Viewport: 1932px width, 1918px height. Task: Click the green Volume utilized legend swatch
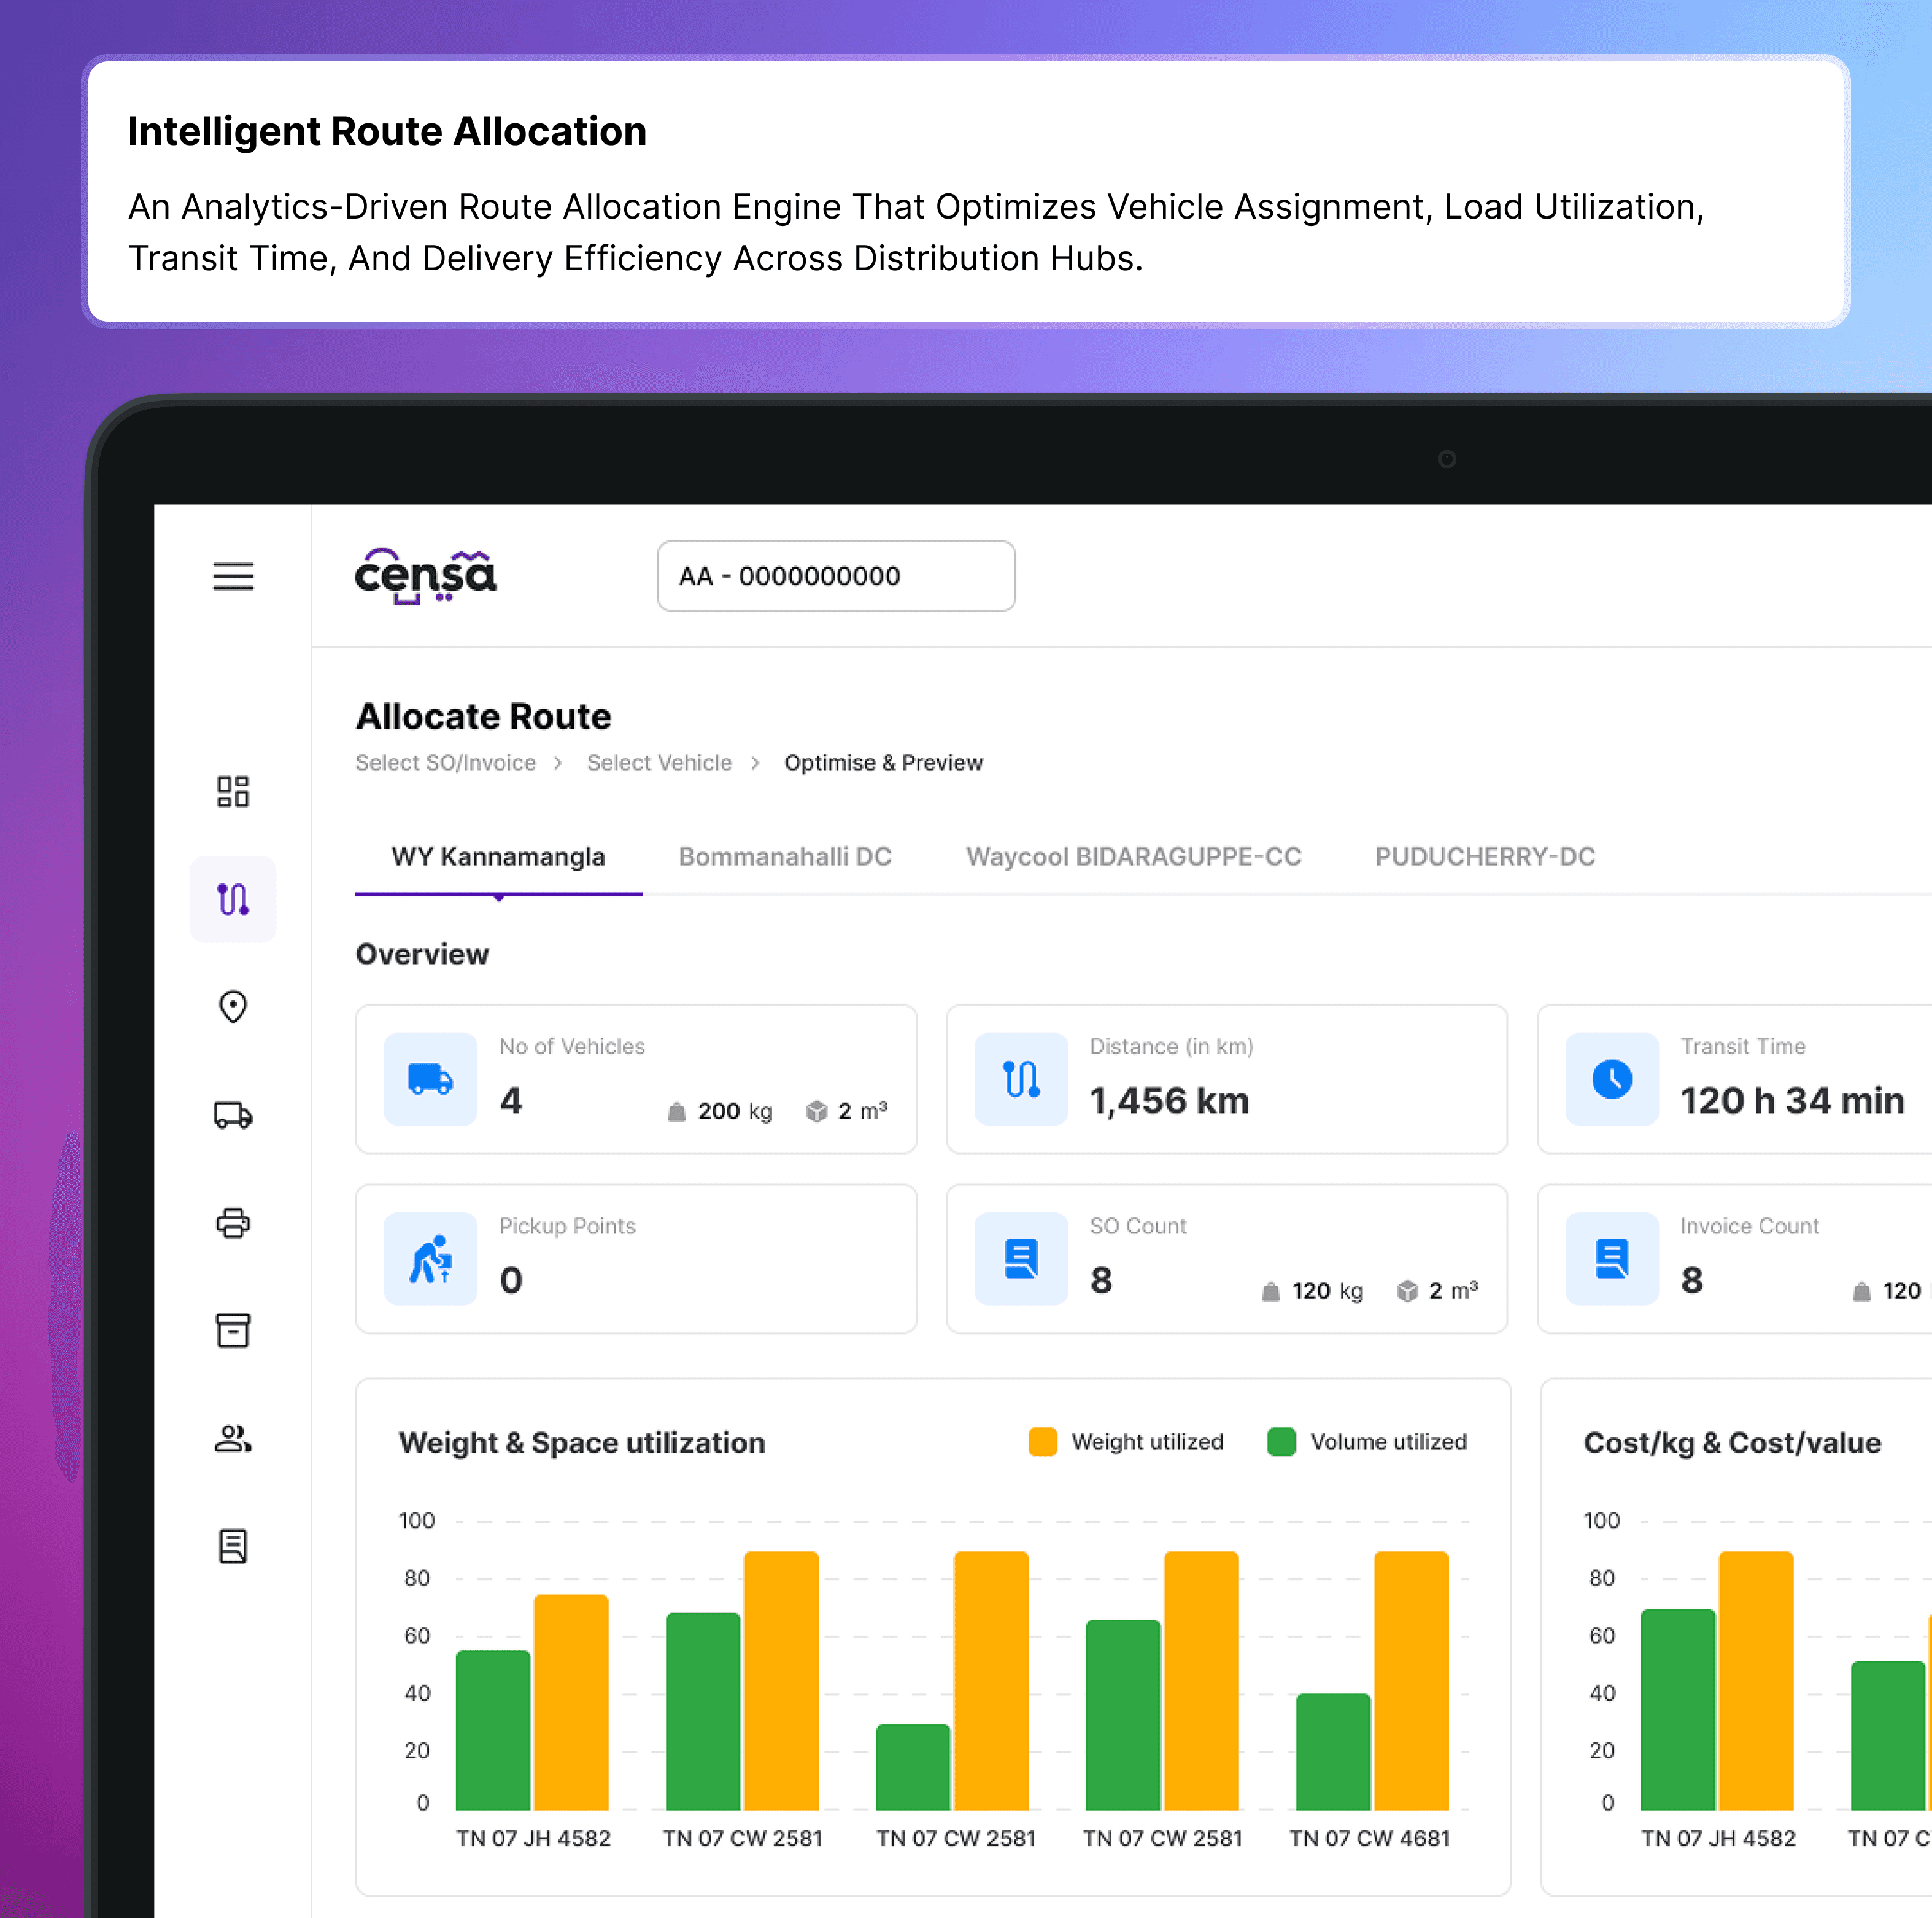tap(1281, 1442)
